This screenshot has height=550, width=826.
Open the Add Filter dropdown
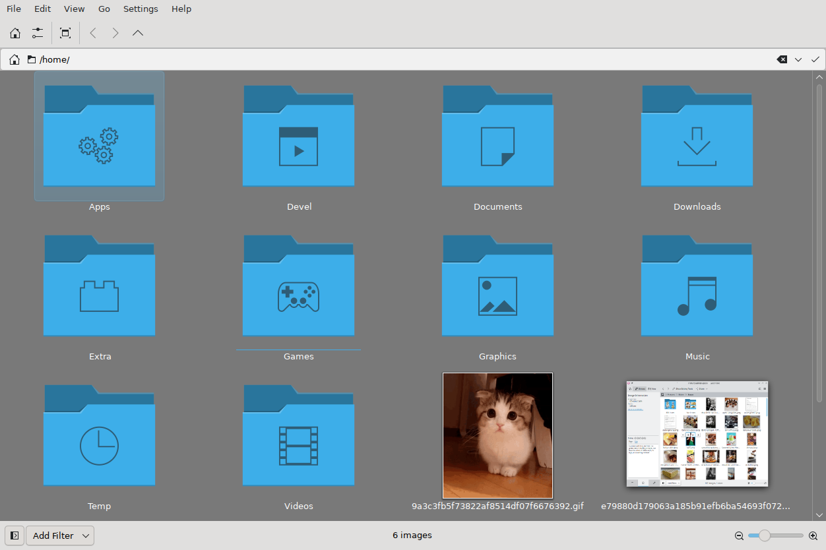coord(60,535)
